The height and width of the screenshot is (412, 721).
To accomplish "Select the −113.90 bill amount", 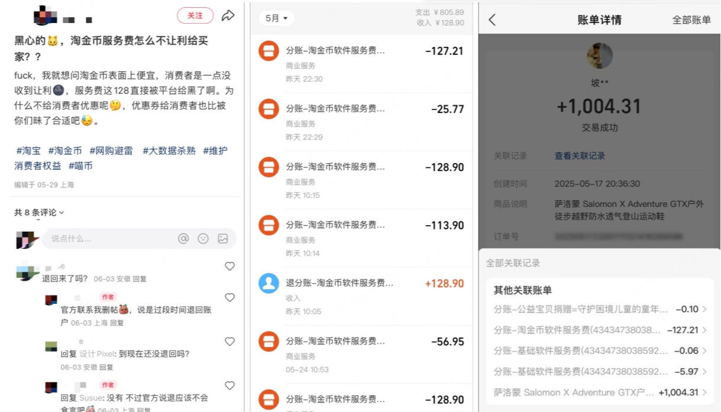I will click(x=444, y=225).
